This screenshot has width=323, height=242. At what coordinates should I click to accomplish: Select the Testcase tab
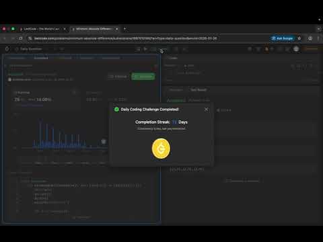176,90
